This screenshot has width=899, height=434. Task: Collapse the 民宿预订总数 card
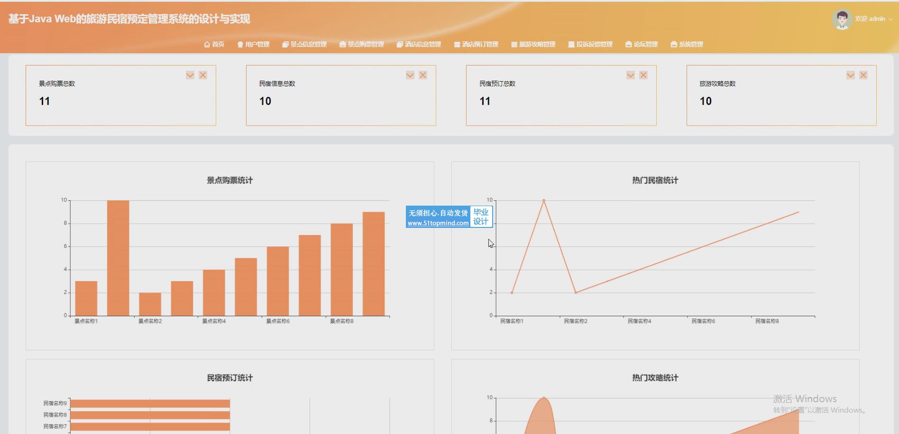pos(631,75)
